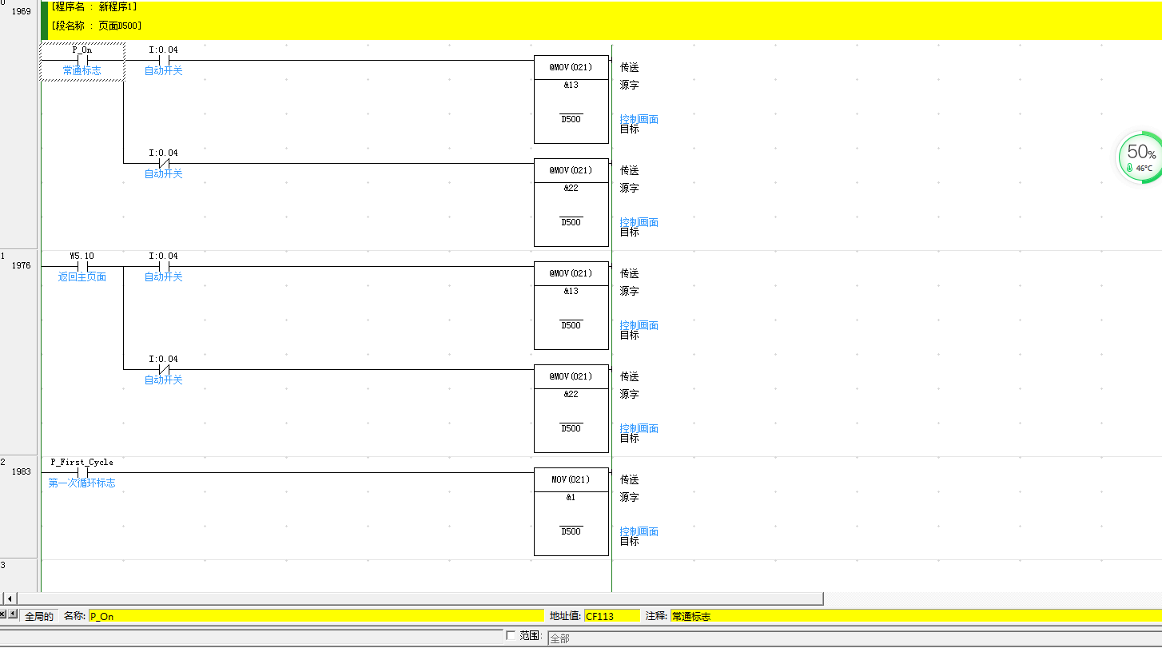
Task: Select rung 0's normally closed I:0.04 contact
Action: click(164, 164)
